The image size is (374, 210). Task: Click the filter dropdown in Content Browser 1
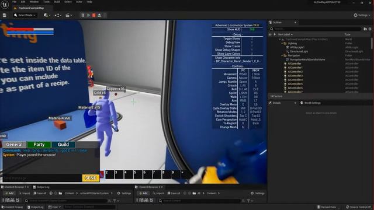coord(116,201)
